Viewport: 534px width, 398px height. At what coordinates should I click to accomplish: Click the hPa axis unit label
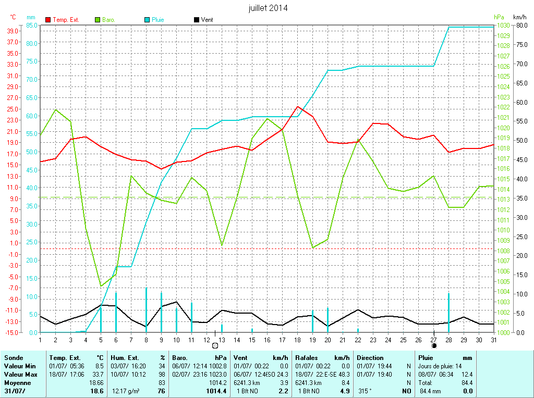(500, 17)
